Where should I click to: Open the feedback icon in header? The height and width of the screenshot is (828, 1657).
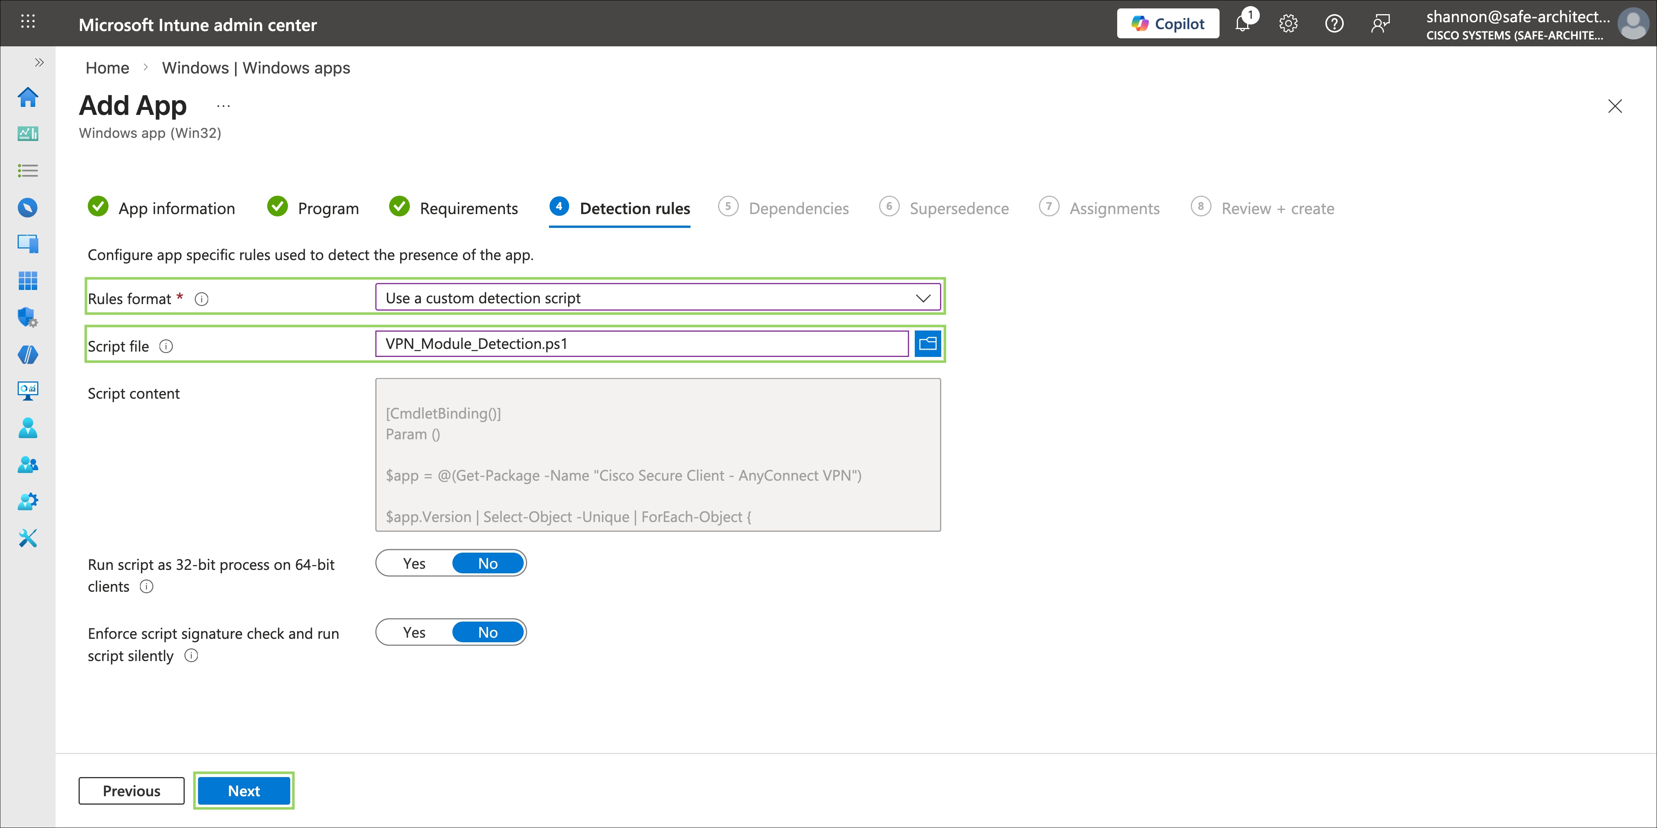click(1381, 24)
